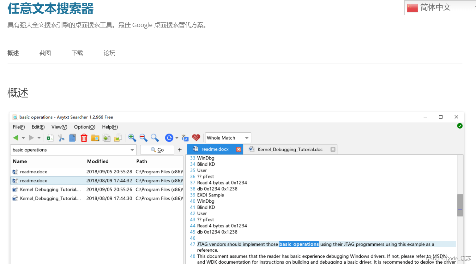
Task: Open the Help(H) menu
Action: click(x=110, y=127)
